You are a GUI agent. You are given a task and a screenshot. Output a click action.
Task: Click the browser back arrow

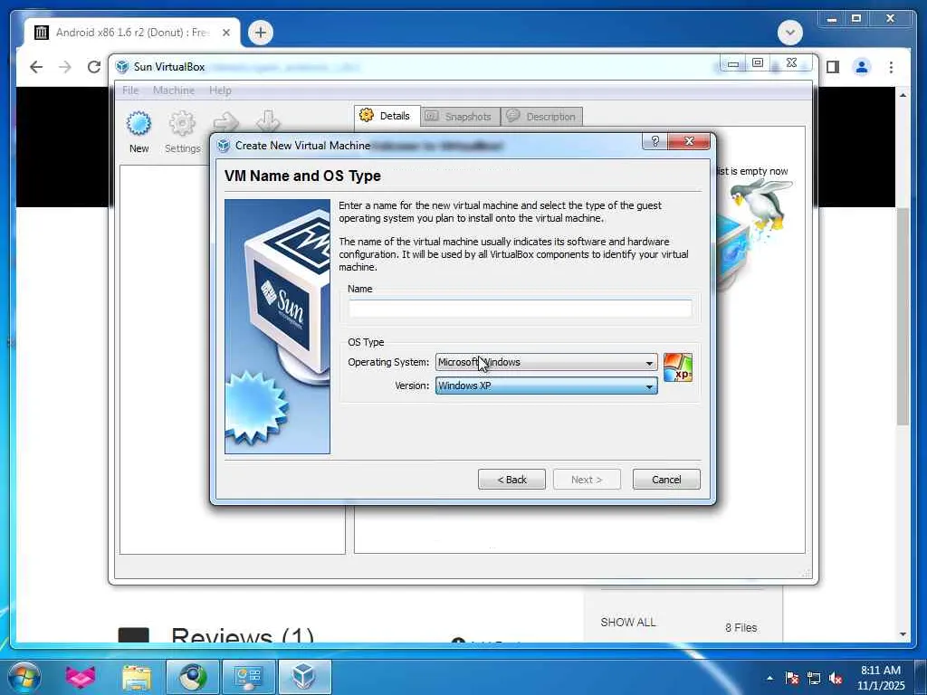coord(36,67)
